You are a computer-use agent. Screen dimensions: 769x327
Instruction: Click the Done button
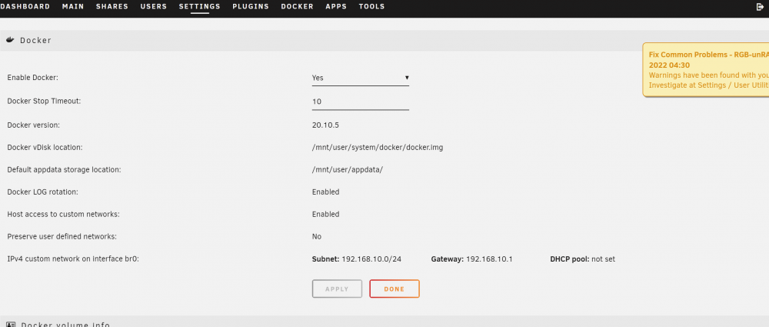click(394, 289)
